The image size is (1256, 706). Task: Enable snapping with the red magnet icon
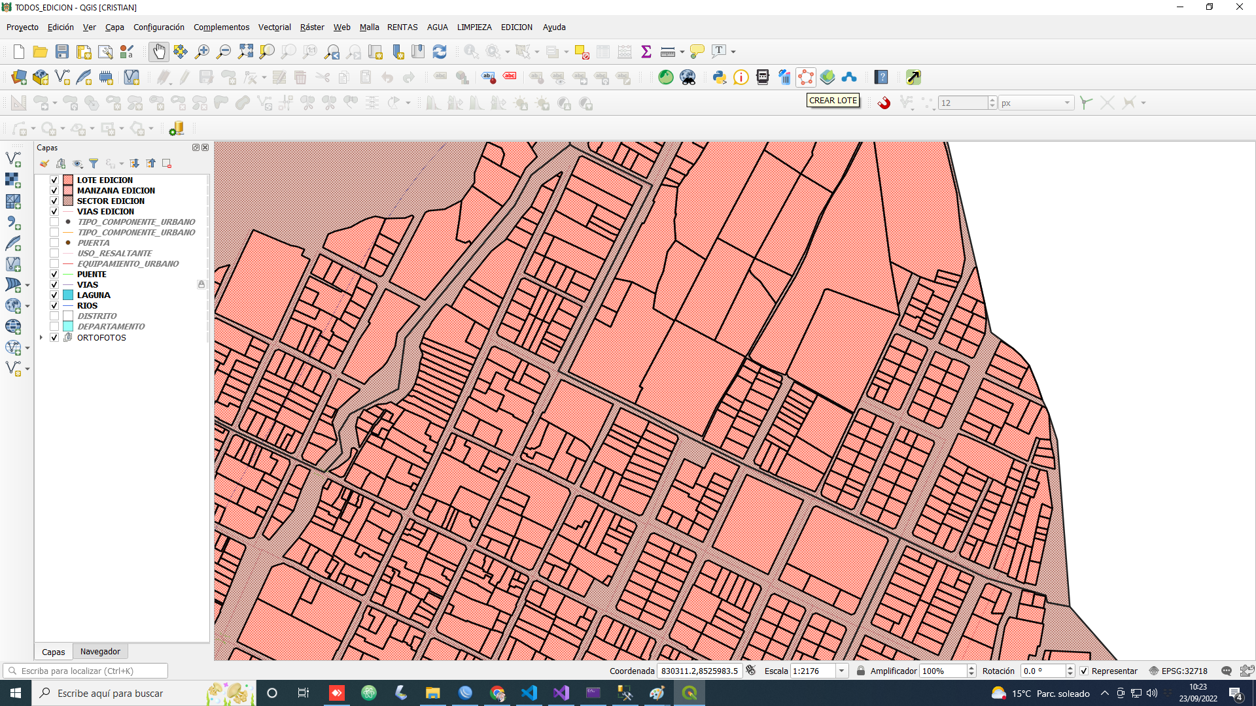point(884,103)
